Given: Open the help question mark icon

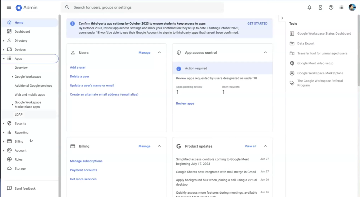Looking at the screenshot, I should (x=331, y=8).
